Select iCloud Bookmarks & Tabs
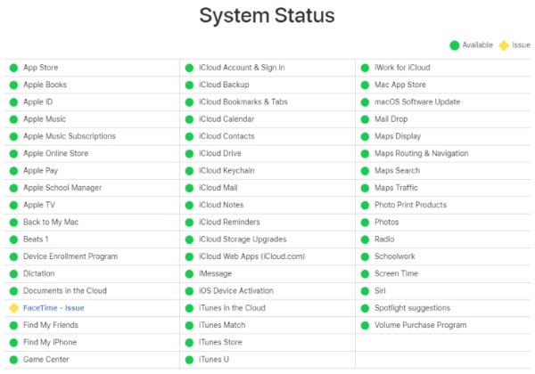 point(243,102)
